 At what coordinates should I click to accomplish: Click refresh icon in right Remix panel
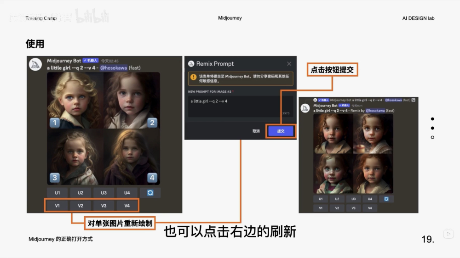coord(386,199)
